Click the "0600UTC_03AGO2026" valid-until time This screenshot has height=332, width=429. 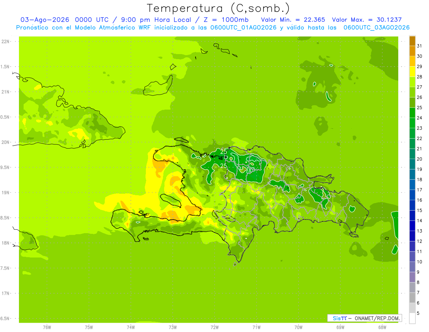click(376, 28)
